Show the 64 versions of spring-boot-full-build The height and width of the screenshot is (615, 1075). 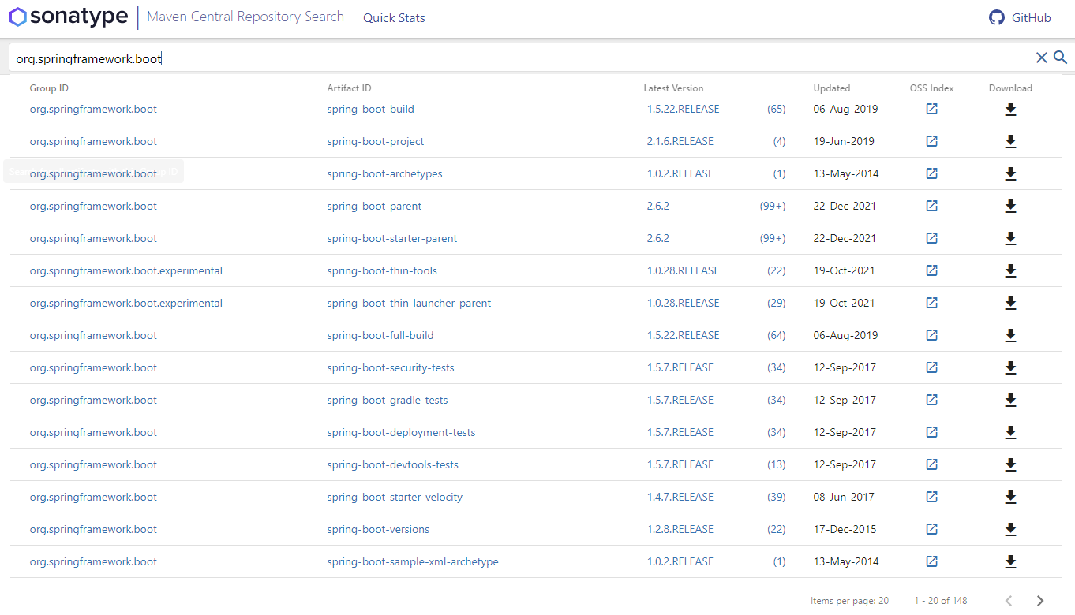point(777,335)
